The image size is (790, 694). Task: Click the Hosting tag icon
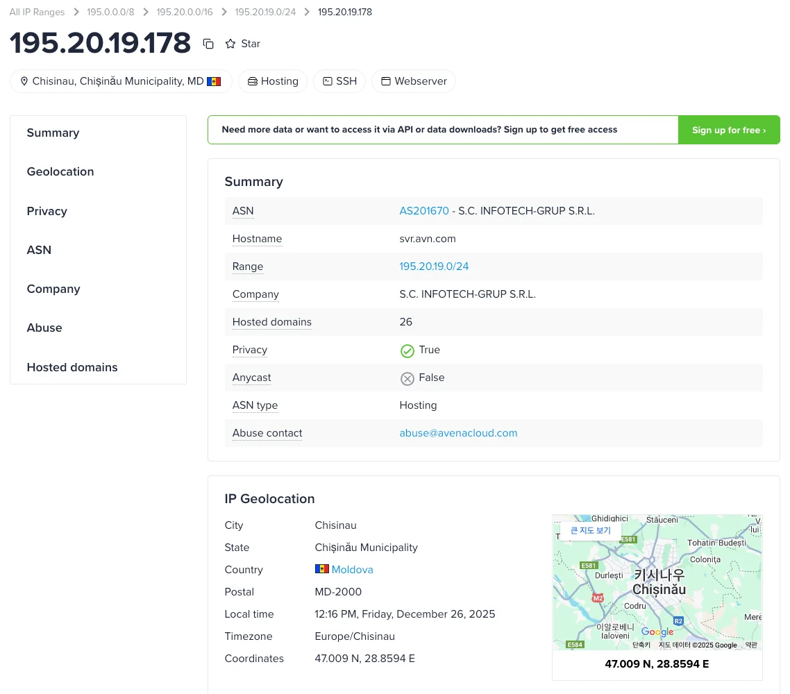pyautogui.click(x=253, y=81)
